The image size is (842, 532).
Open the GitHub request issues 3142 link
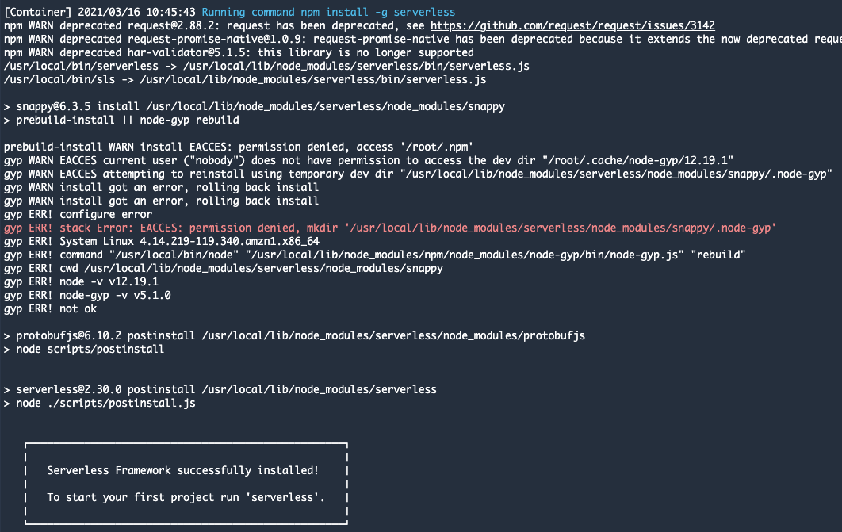tap(572, 26)
